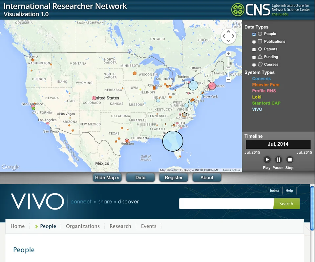The width and height of the screenshot is (315, 262).
Task: Enable the Funding checkbox
Action: tap(254, 57)
